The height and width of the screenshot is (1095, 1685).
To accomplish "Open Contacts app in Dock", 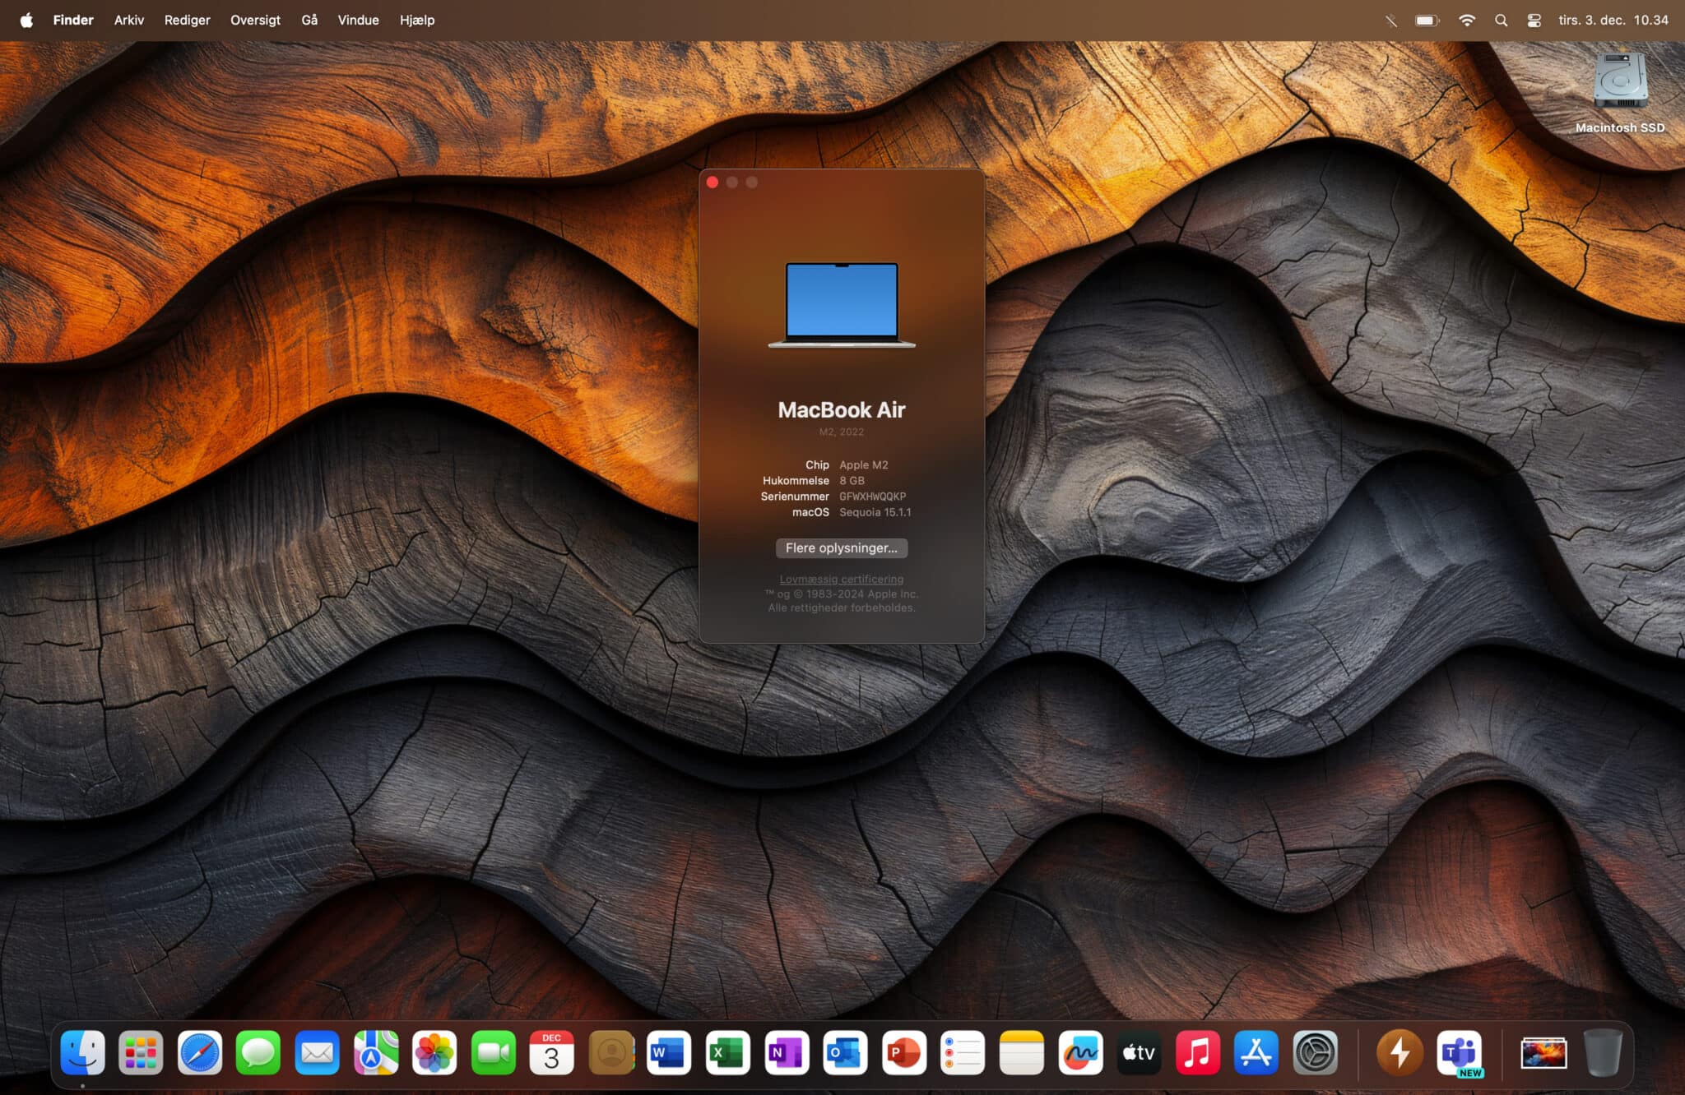I will [x=611, y=1052].
